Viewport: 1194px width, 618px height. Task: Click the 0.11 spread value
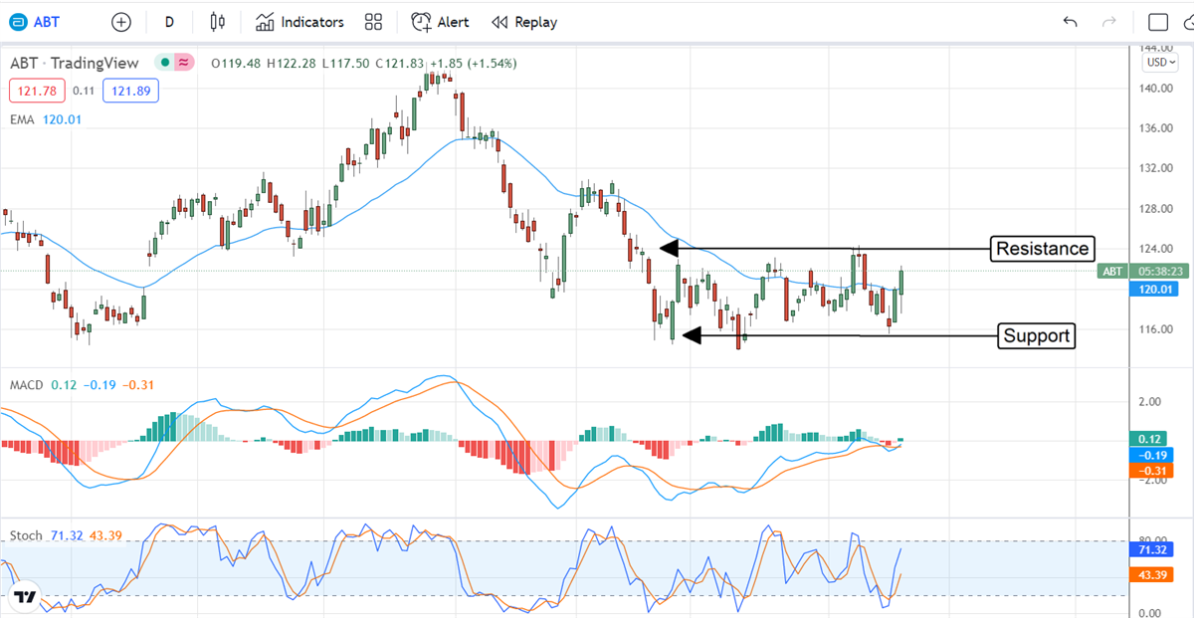click(84, 92)
